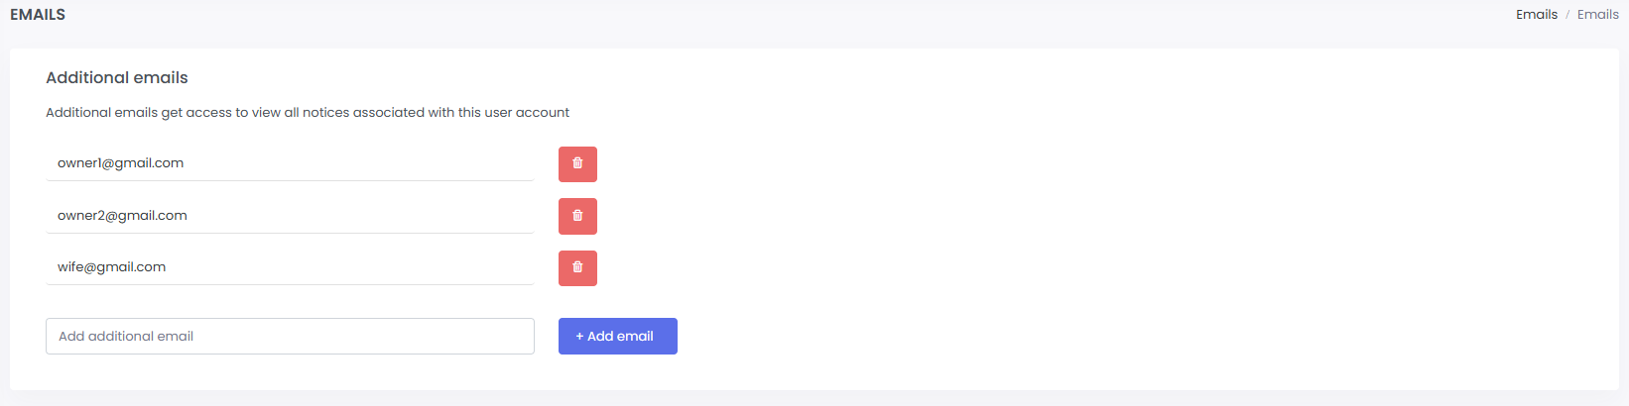Click the trash icon beside wife@gmail.com
Viewport: 1629px width, 406px height.
[x=577, y=267]
